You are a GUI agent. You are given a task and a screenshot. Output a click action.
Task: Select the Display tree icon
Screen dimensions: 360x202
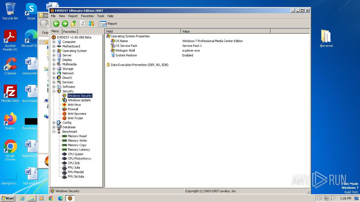click(59, 60)
